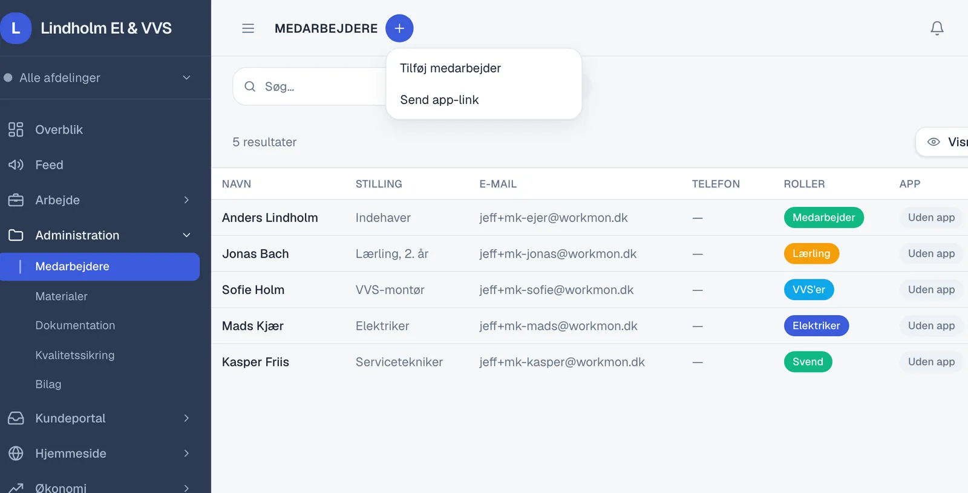Click the Lindholm L avatar logo

coord(16,28)
